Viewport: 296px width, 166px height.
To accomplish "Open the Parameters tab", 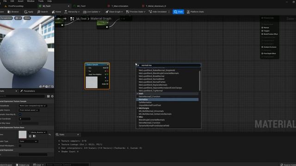I will (28, 91).
